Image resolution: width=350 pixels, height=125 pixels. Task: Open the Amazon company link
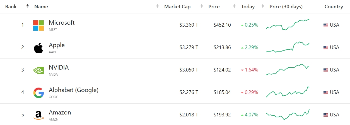[60, 113]
